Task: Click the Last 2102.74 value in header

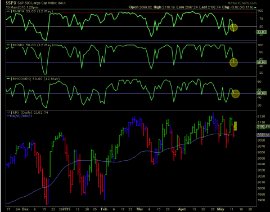Action: (x=210, y=7)
